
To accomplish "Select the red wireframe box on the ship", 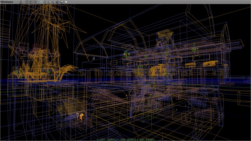I will (38, 47).
